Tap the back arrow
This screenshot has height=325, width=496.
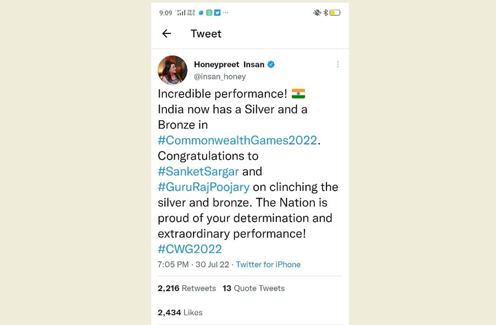(166, 33)
